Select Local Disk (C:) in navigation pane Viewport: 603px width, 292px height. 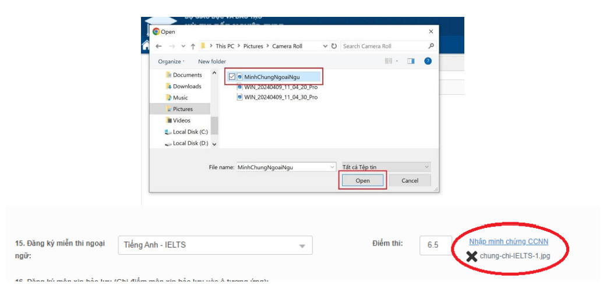[190, 131]
